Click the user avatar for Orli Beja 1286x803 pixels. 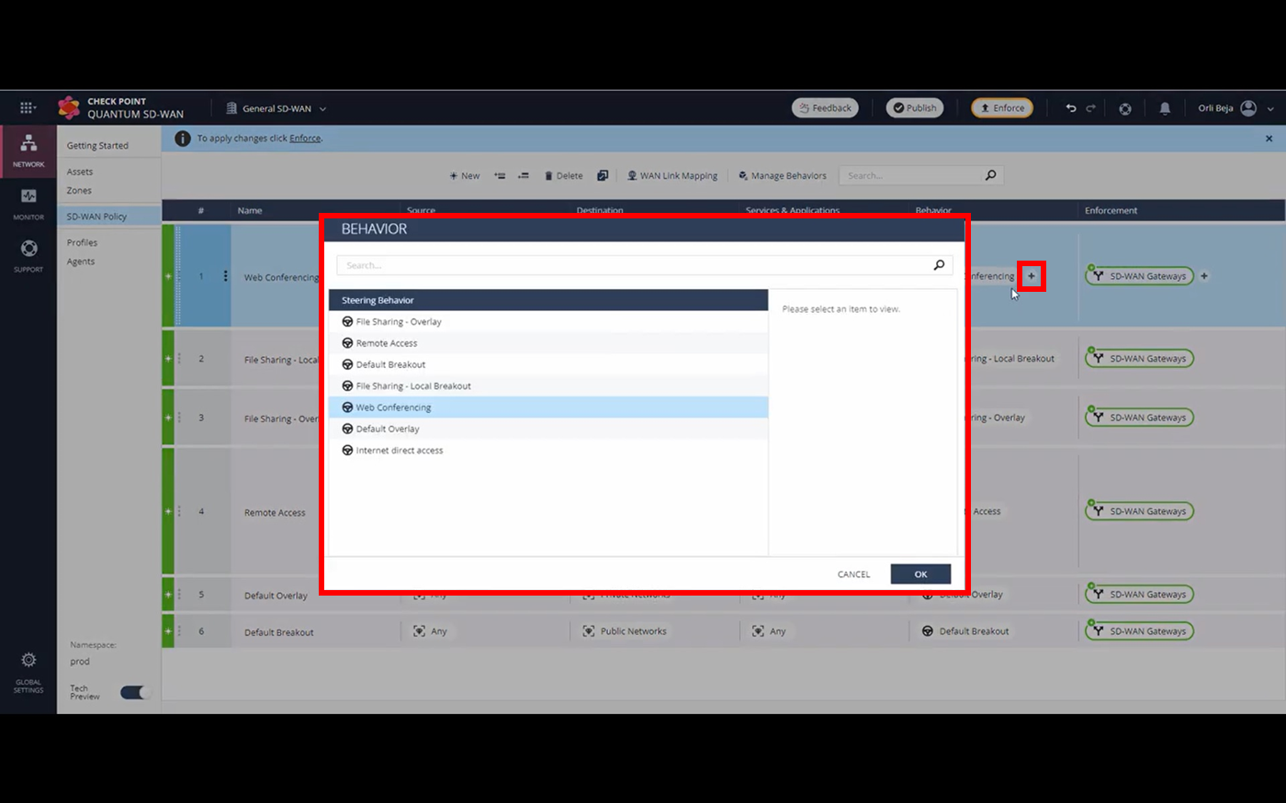[1248, 108]
